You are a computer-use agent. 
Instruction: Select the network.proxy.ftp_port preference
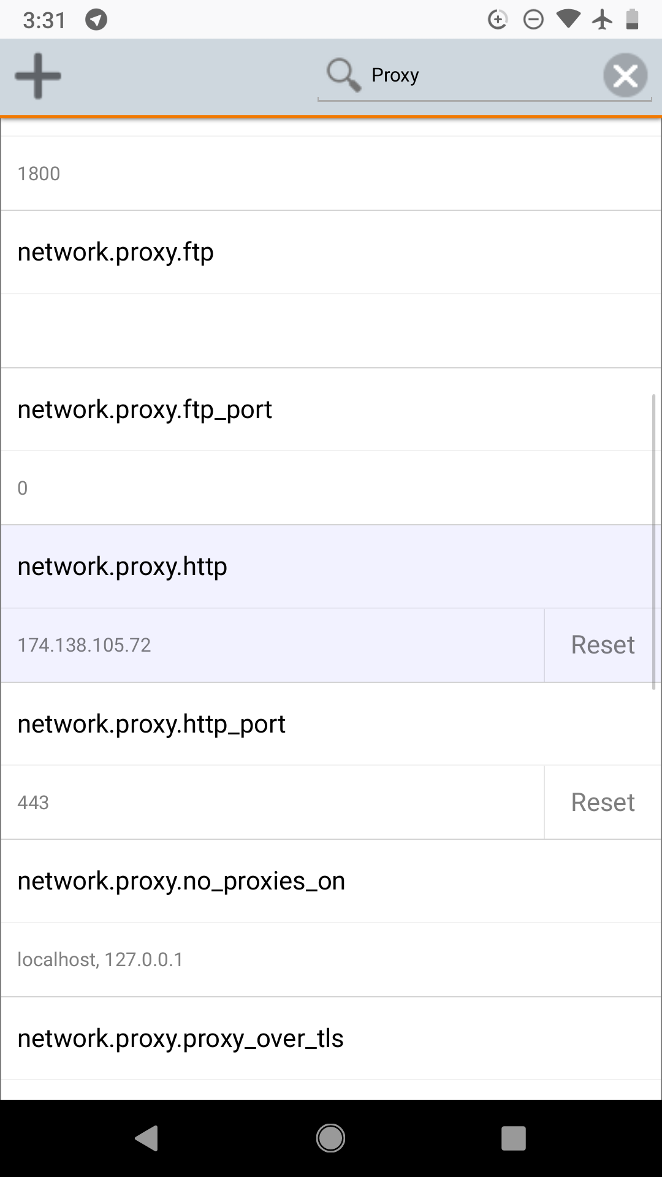point(145,409)
